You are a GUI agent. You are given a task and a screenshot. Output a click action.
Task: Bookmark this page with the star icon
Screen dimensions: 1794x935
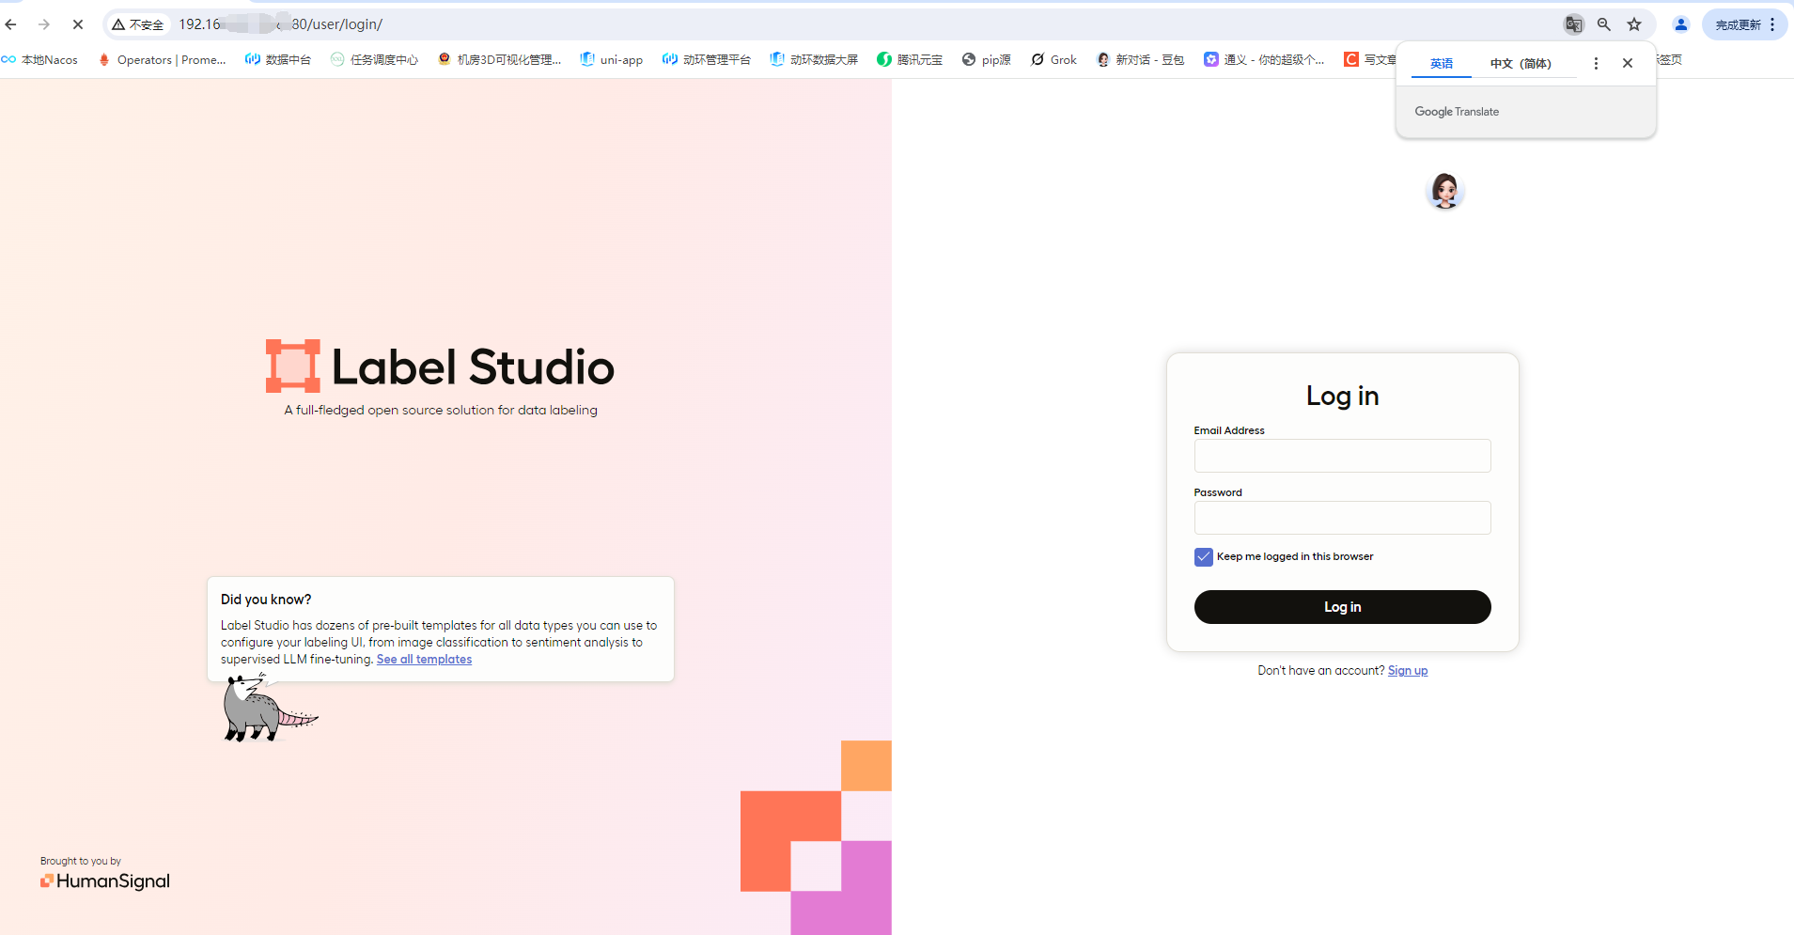[x=1634, y=24]
